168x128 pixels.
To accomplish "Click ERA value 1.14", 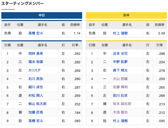I will (77, 33).
